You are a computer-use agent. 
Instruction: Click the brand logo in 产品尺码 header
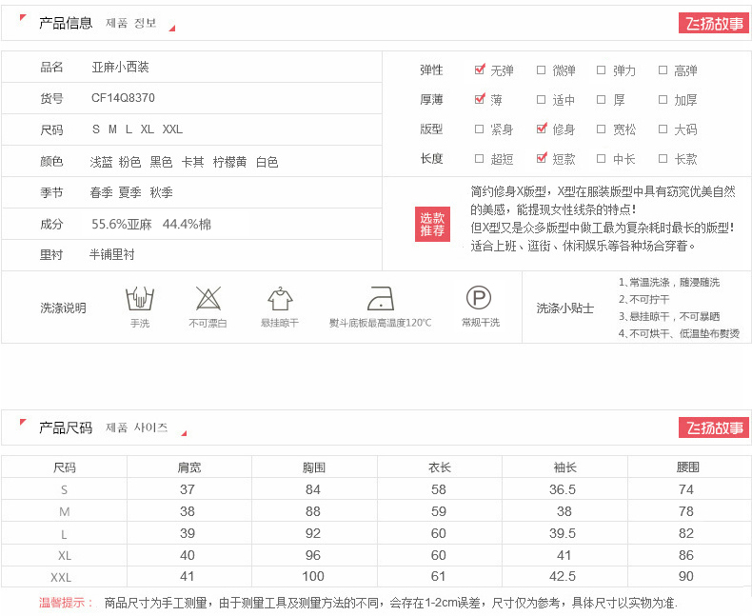(x=714, y=428)
